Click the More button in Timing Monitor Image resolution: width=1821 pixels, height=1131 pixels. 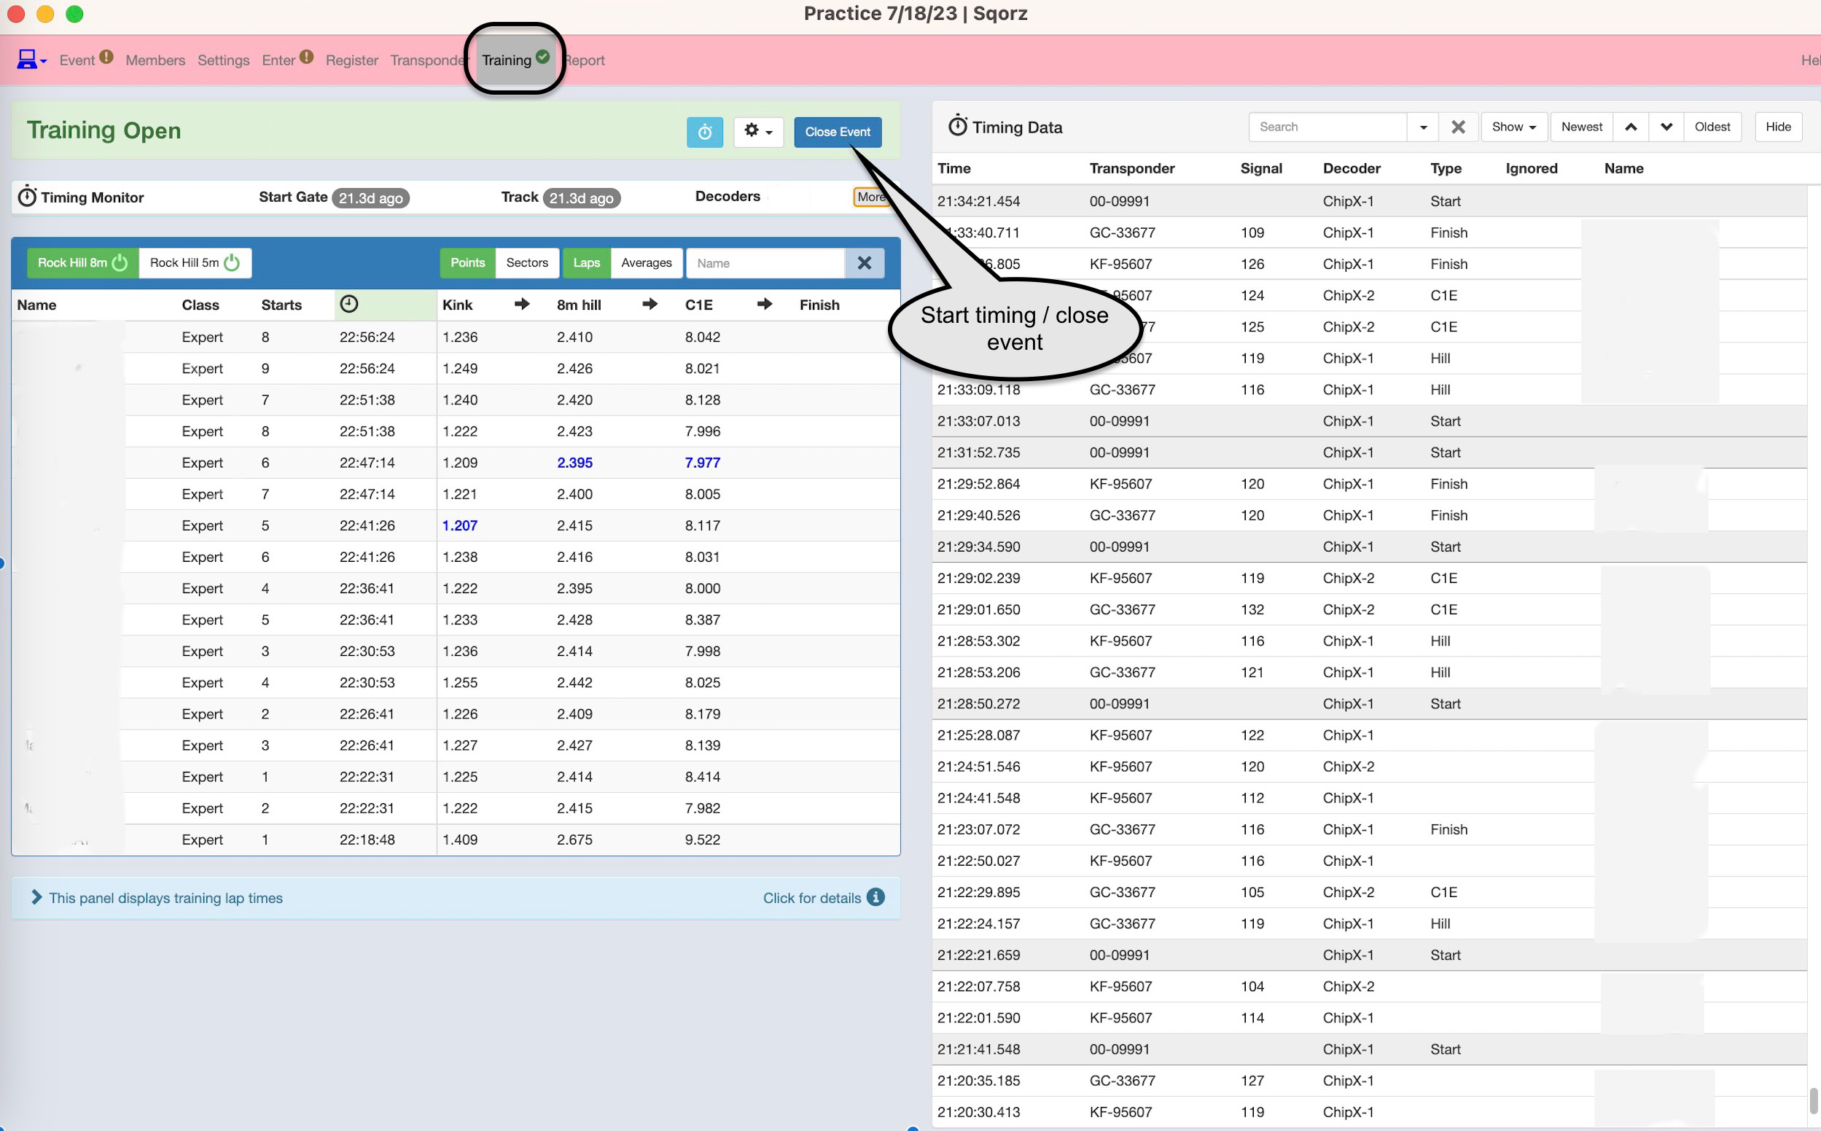pos(871,197)
